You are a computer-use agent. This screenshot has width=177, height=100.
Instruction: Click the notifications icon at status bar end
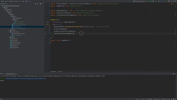(x=176, y=99)
